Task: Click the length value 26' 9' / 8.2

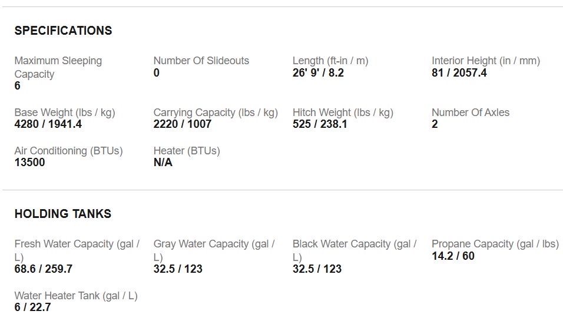Action: pyautogui.click(x=318, y=73)
